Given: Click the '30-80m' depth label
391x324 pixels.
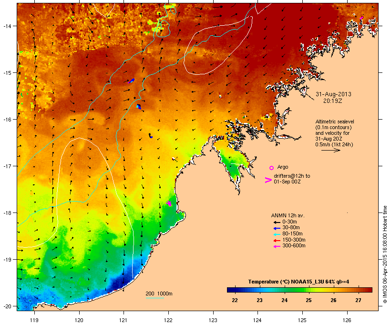Looking at the screenshot, I should (x=291, y=228).
